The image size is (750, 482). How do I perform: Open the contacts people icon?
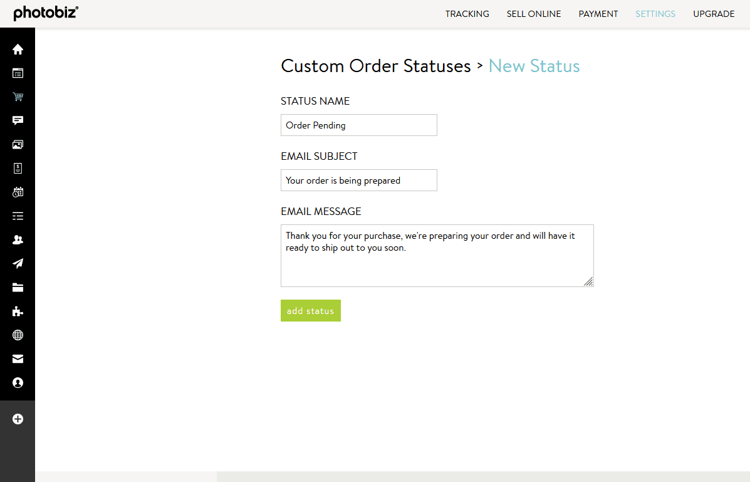tap(18, 240)
